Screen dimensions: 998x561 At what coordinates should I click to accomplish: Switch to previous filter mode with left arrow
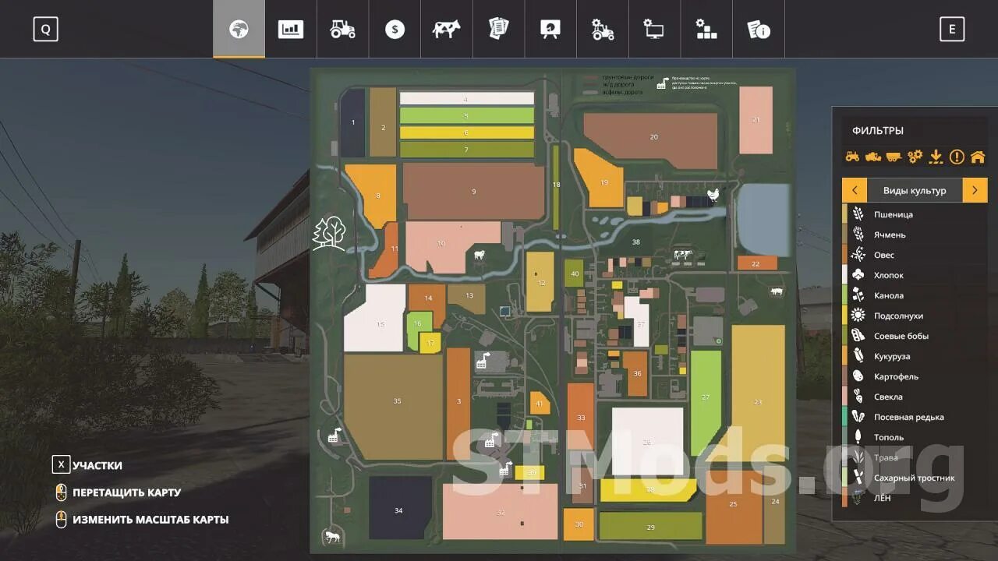tap(855, 190)
